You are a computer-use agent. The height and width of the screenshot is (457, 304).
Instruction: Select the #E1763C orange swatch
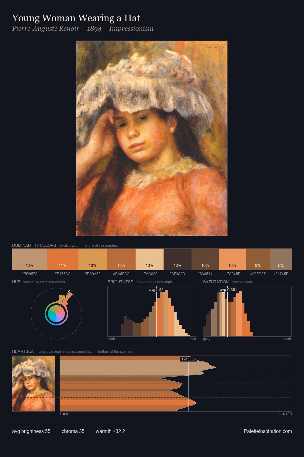[x=63, y=259]
